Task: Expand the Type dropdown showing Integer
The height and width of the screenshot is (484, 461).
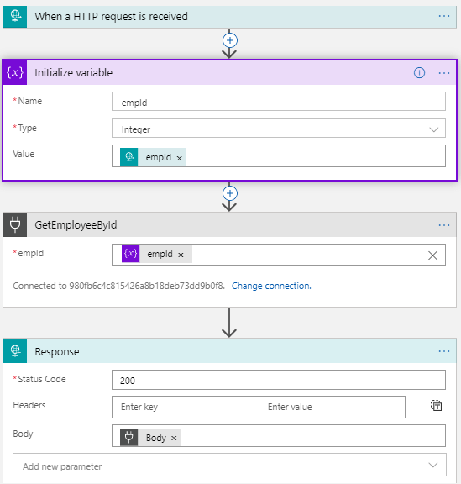Action: pyautogui.click(x=279, y=129)
